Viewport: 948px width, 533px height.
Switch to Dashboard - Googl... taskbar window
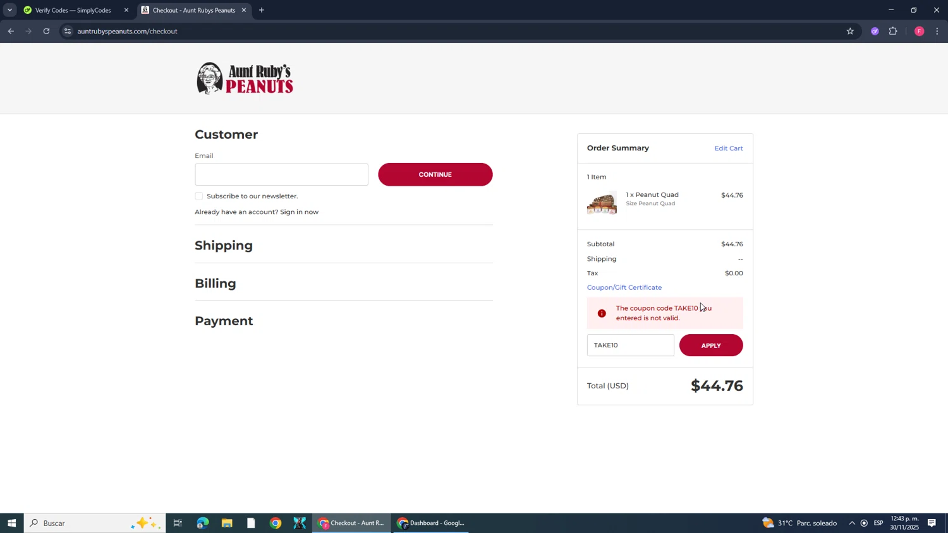[431, 523]
